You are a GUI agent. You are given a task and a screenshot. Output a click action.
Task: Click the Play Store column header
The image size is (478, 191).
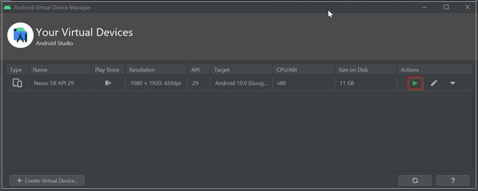[107, 70]
